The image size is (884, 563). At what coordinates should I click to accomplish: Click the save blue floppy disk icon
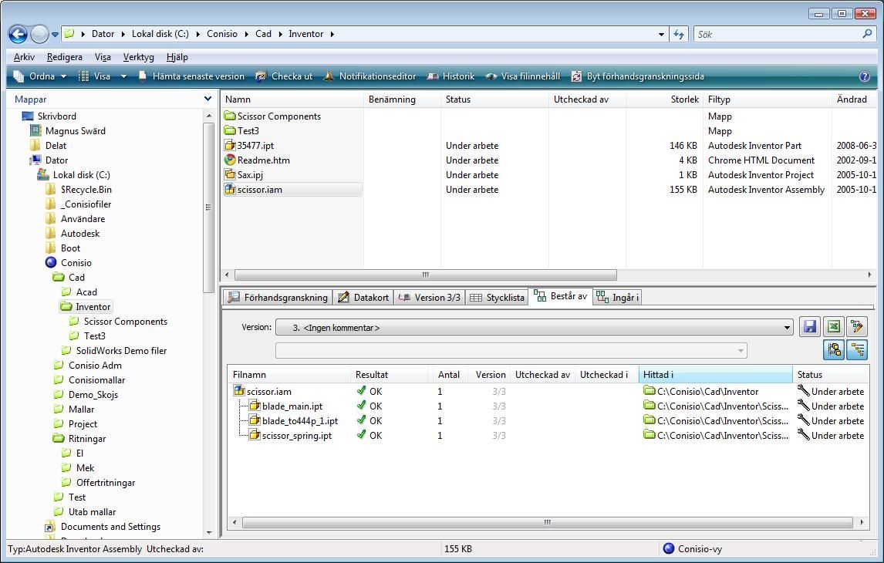coord(810,327)
